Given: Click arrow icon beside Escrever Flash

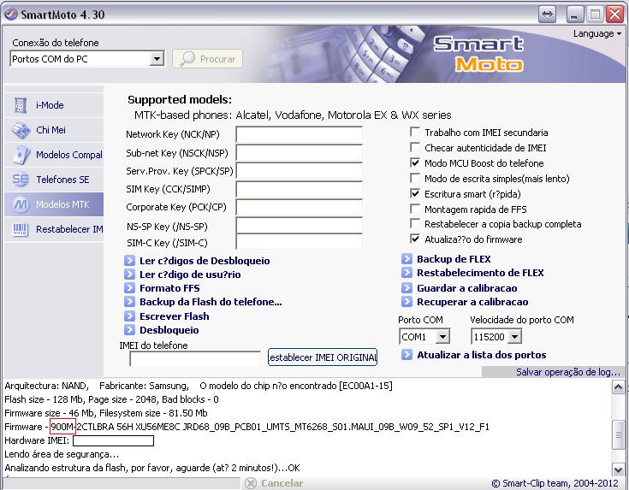Looking at the screenshot, I should point(129,316).
